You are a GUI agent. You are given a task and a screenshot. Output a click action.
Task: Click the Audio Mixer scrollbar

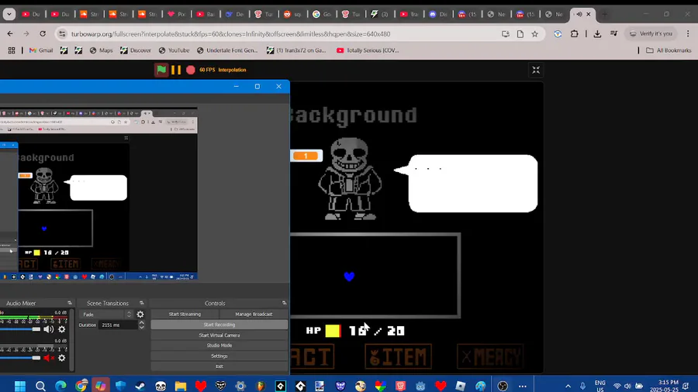tap(72, 339)
